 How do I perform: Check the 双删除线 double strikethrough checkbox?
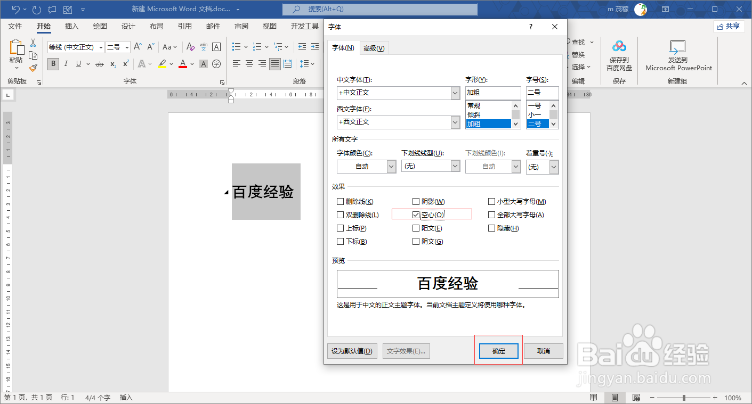[340, 215]
